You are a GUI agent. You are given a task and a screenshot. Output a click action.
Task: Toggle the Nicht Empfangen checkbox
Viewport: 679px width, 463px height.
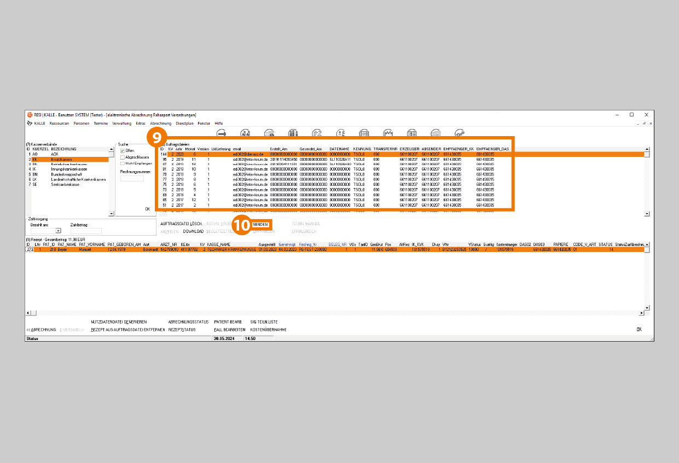tap(123, 163)
